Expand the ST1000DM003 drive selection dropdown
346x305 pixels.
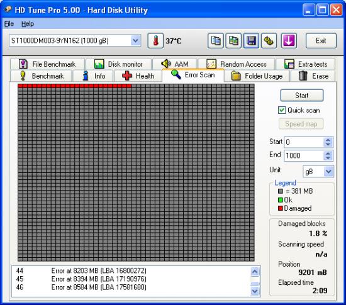135,41
